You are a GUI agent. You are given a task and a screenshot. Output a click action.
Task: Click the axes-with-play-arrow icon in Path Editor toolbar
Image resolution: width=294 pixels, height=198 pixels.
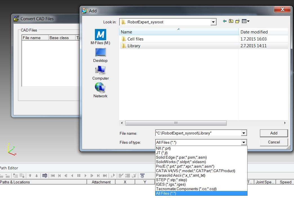(113, 175)
